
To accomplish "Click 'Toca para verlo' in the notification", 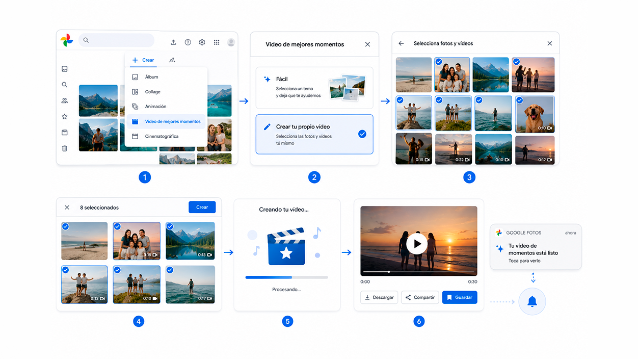I will coord(524,261).
